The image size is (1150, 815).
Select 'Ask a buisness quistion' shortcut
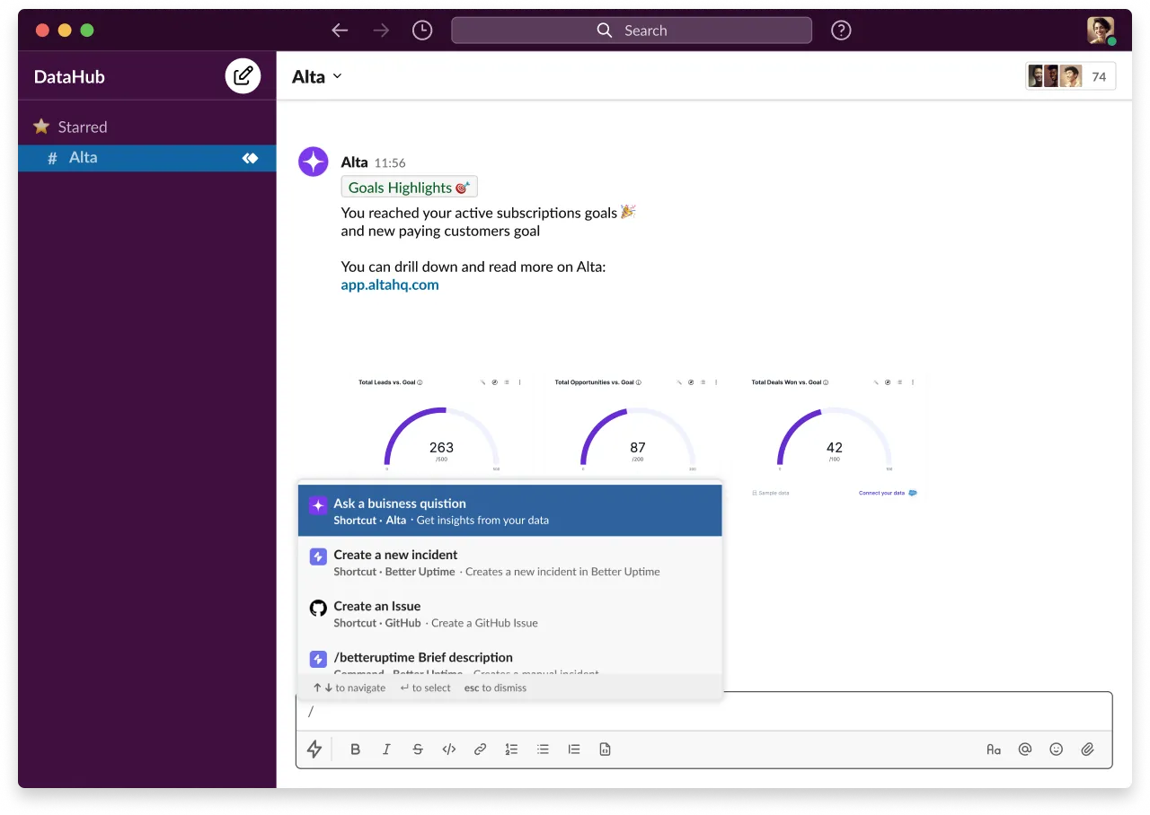click(x=509, y=511)
